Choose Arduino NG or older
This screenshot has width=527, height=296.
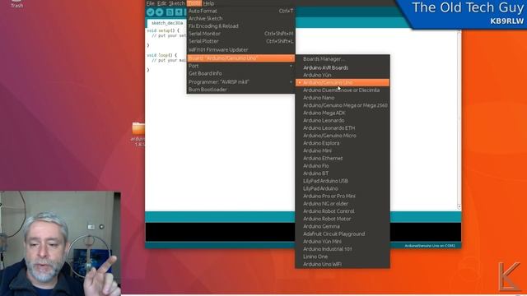point(343,204)
